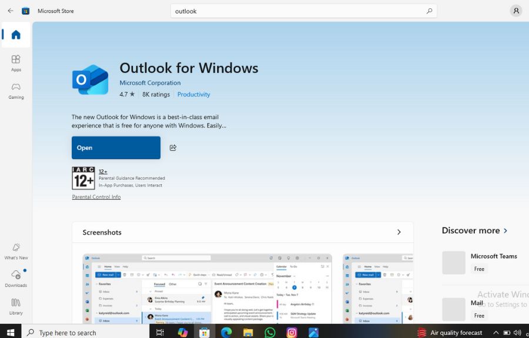The height and width of the screenshot is (338, 529).
Task: Open the second Outlook screenshot thumbnail
Action: (x=378, y=289)
